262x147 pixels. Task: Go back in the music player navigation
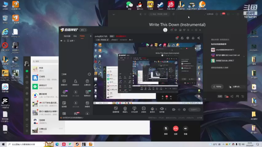coord(140,14)
